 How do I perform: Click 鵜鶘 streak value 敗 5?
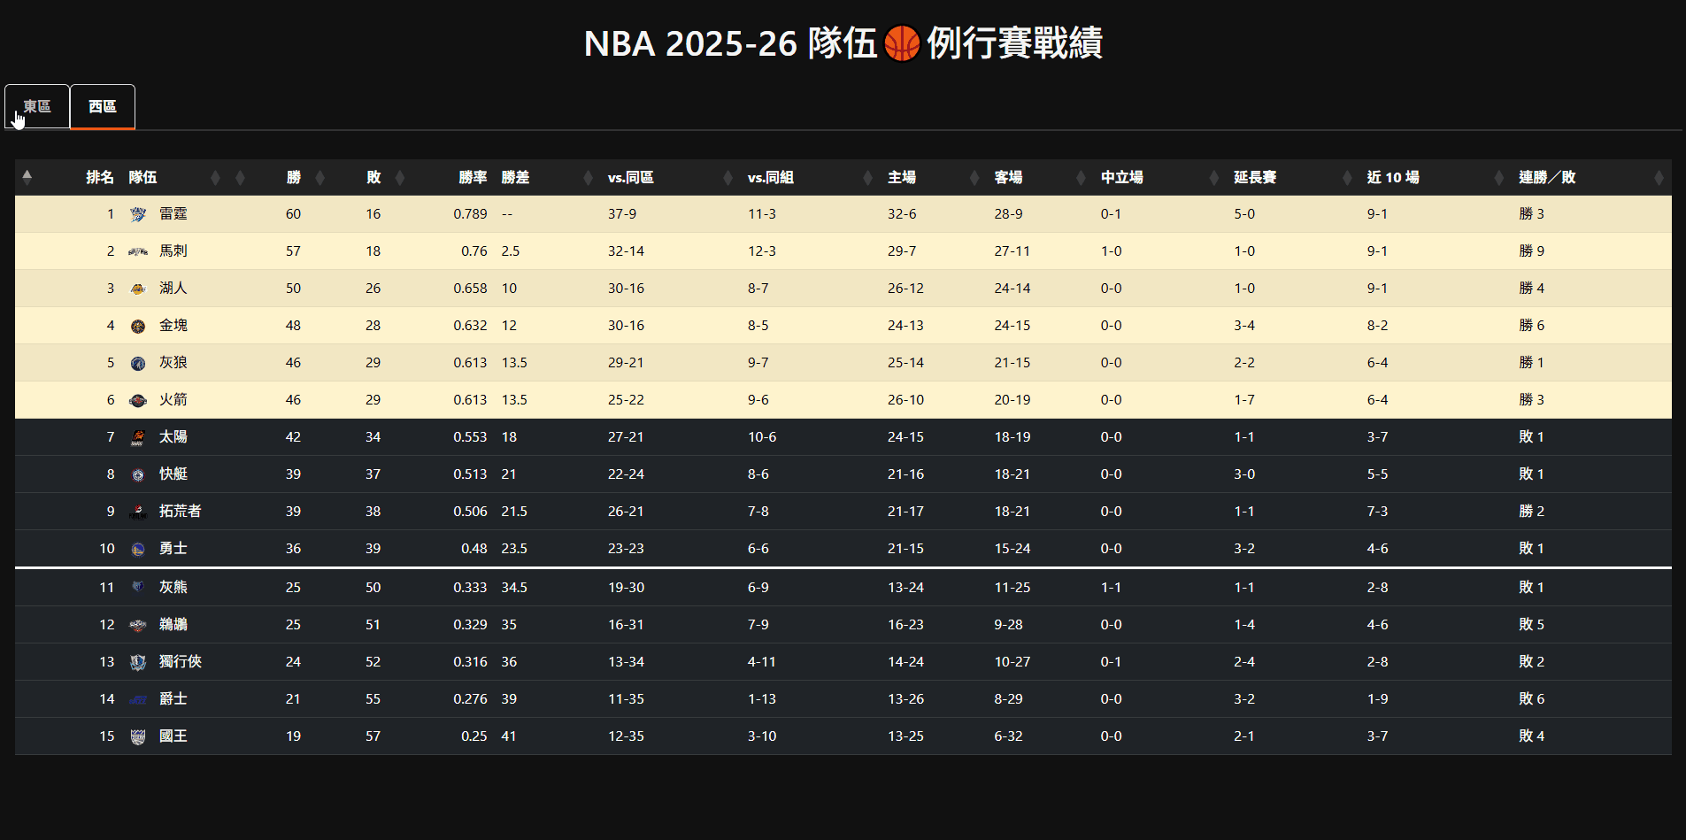(1531, 624)
